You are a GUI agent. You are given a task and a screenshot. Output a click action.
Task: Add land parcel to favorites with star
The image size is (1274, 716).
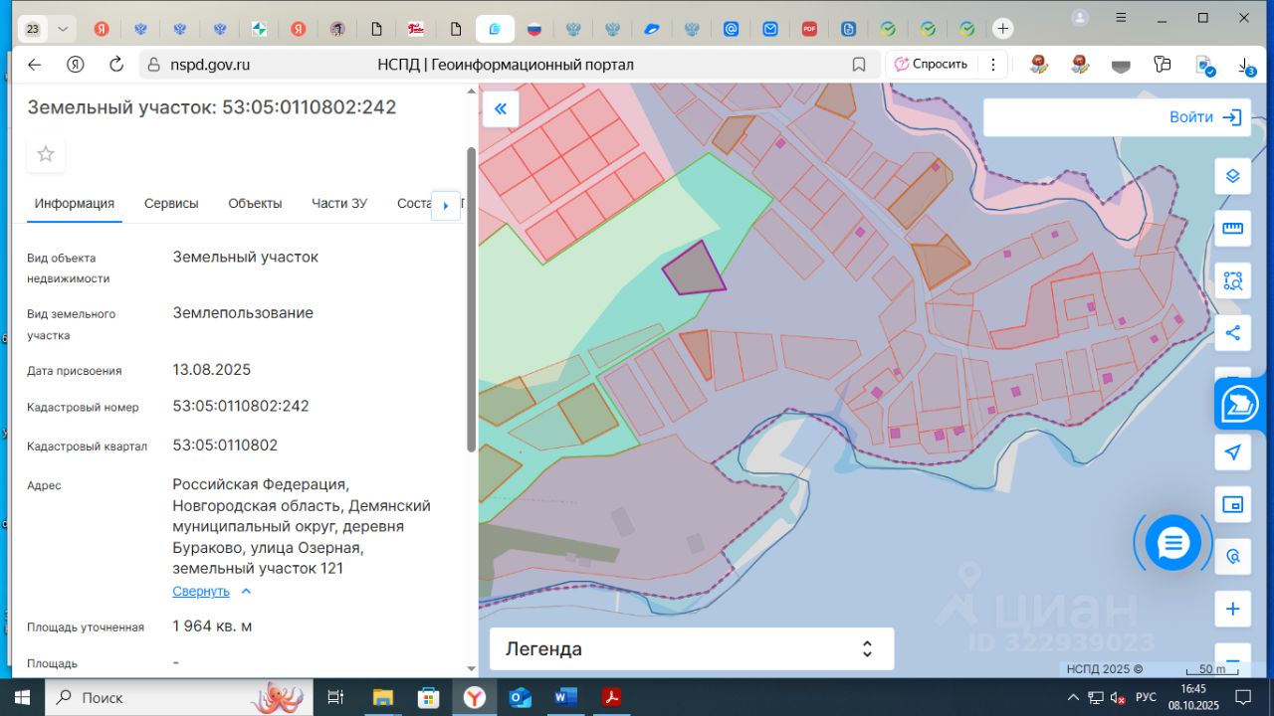[46, 154]
